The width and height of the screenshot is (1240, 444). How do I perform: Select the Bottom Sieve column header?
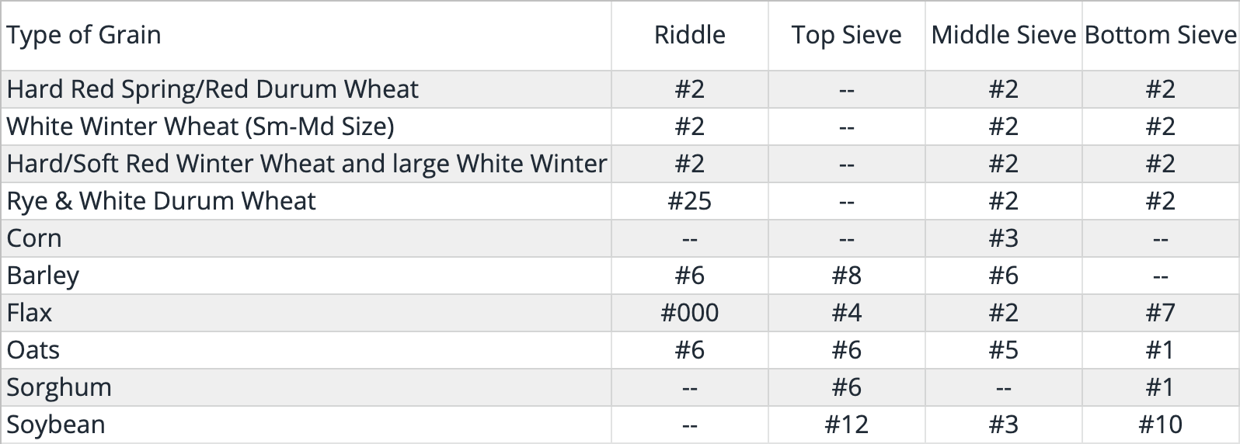click(x=1160, y=35)
